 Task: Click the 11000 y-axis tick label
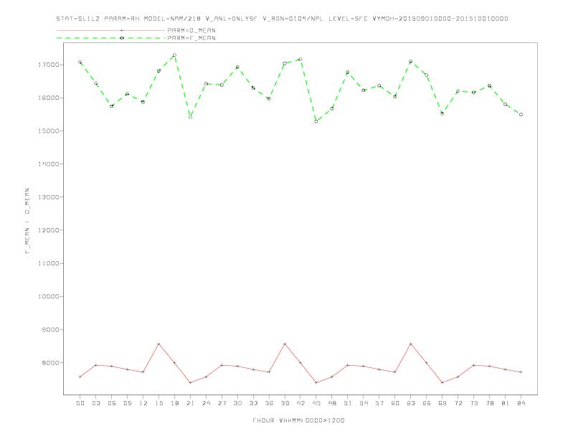click(48, 263)
